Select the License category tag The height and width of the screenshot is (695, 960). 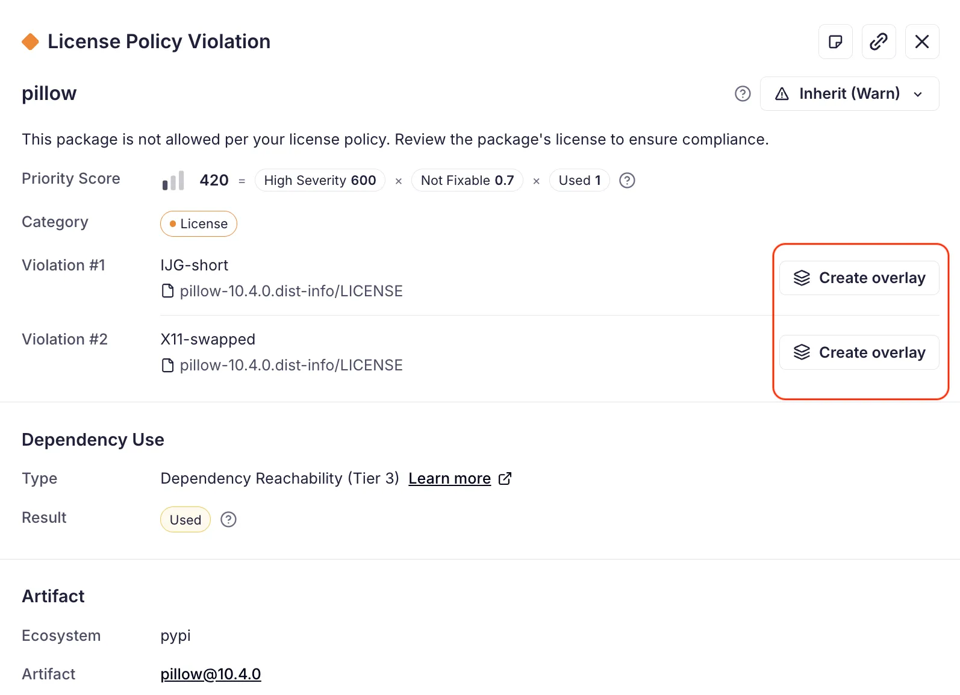tap(199, 224)
